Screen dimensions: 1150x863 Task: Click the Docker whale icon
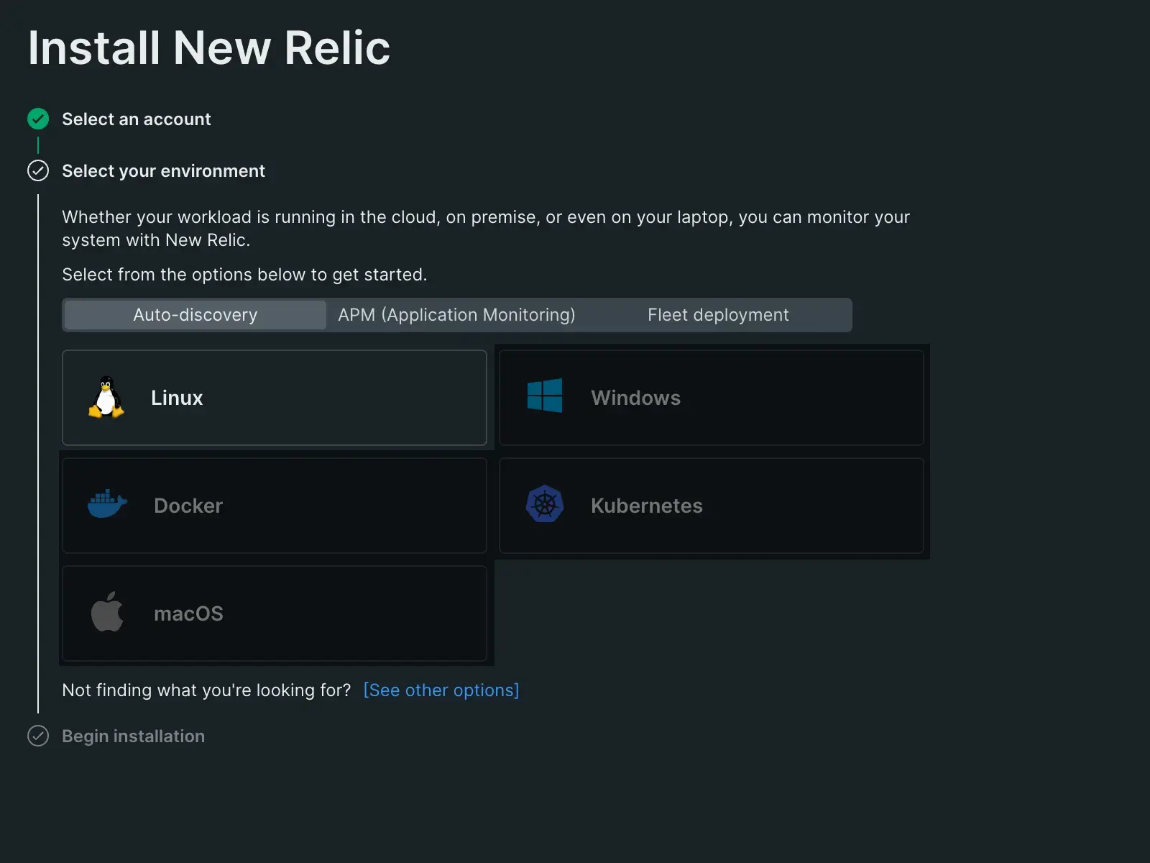[107, 504]
